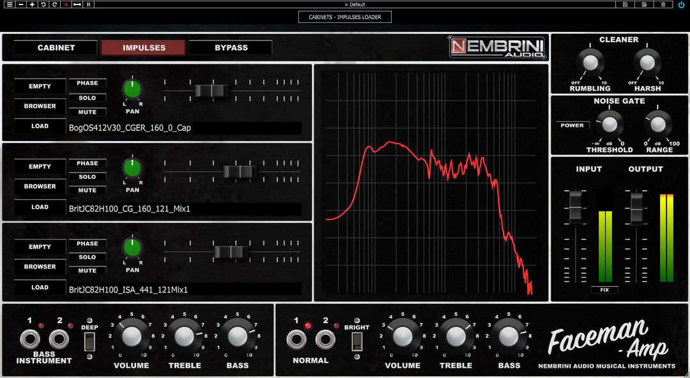Solo the BritJC82H100_CG impulse slot
The height and width of the screenshot is (378, 690).
87,177
